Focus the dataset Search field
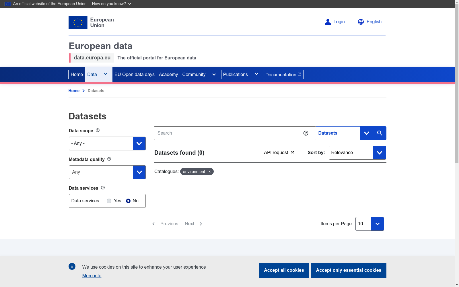459x287 pixels. pyautogui.click(x=228, y=133)
